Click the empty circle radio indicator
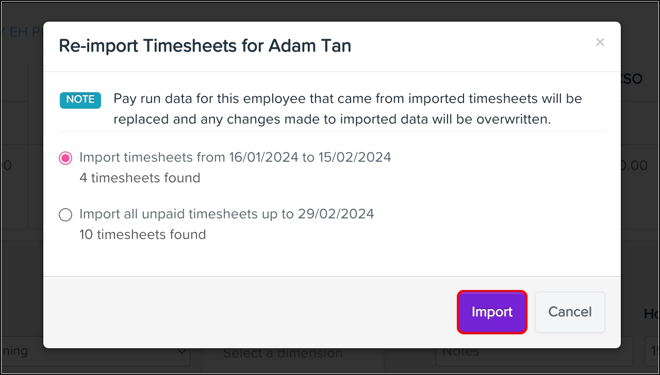This screenshot has width=660, height=375. 65,214
